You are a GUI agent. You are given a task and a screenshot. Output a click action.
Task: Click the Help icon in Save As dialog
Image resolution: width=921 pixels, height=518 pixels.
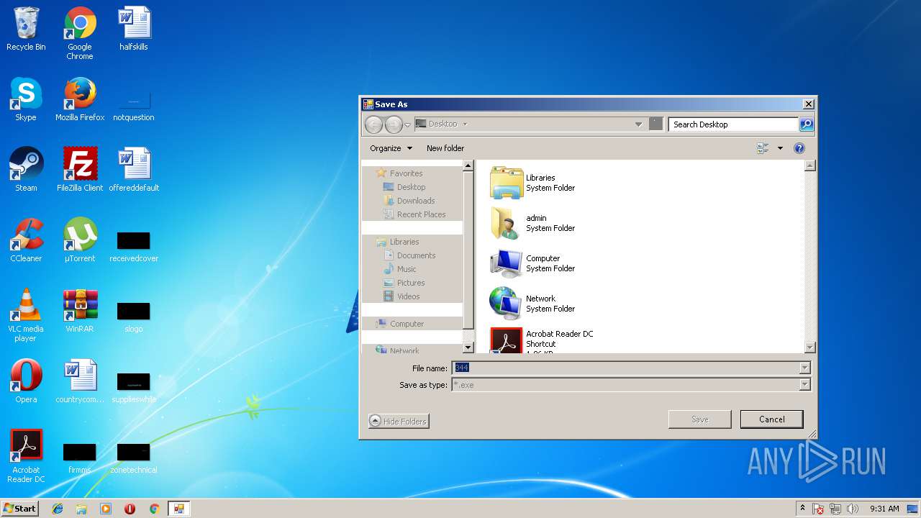click(x=799, y=148)
